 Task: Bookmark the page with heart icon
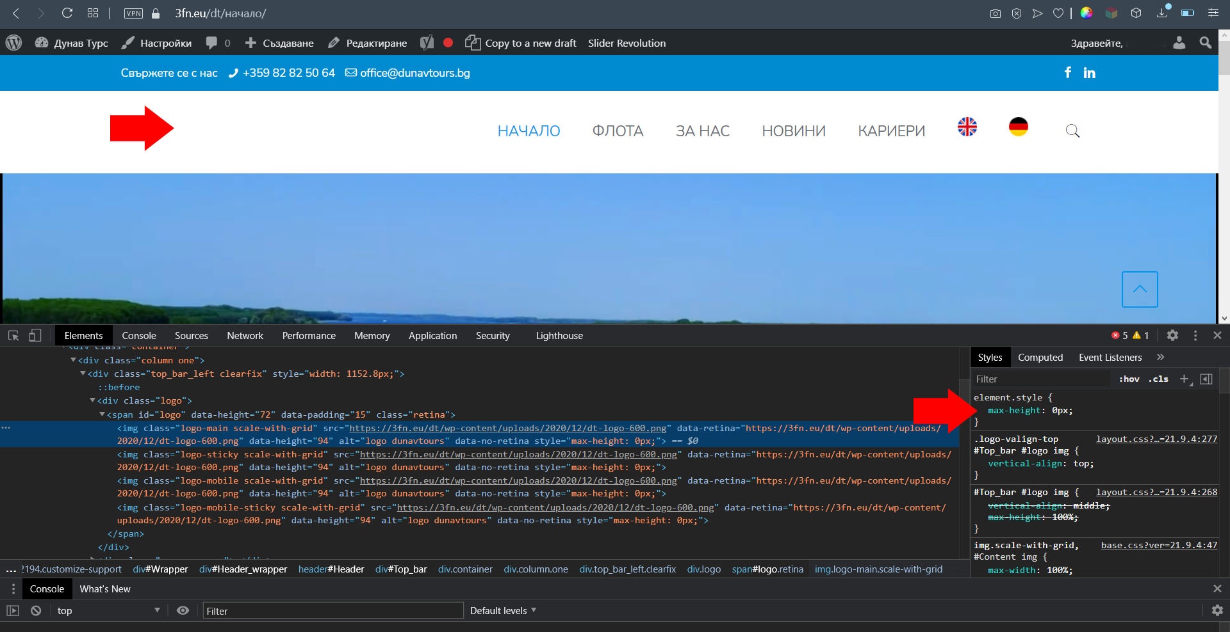click(1058, 13)
